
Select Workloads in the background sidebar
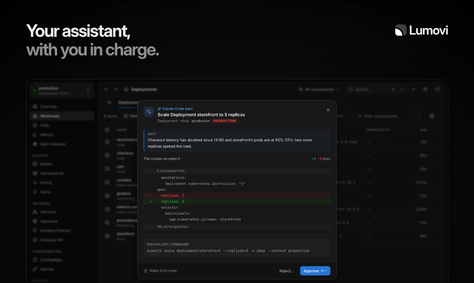(62, 116)
